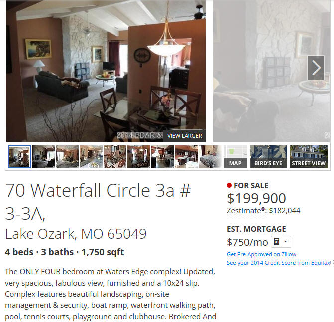Select the fifth dining table thumbnail
This screenshot has height=322, width=334.
pos(115,157)
